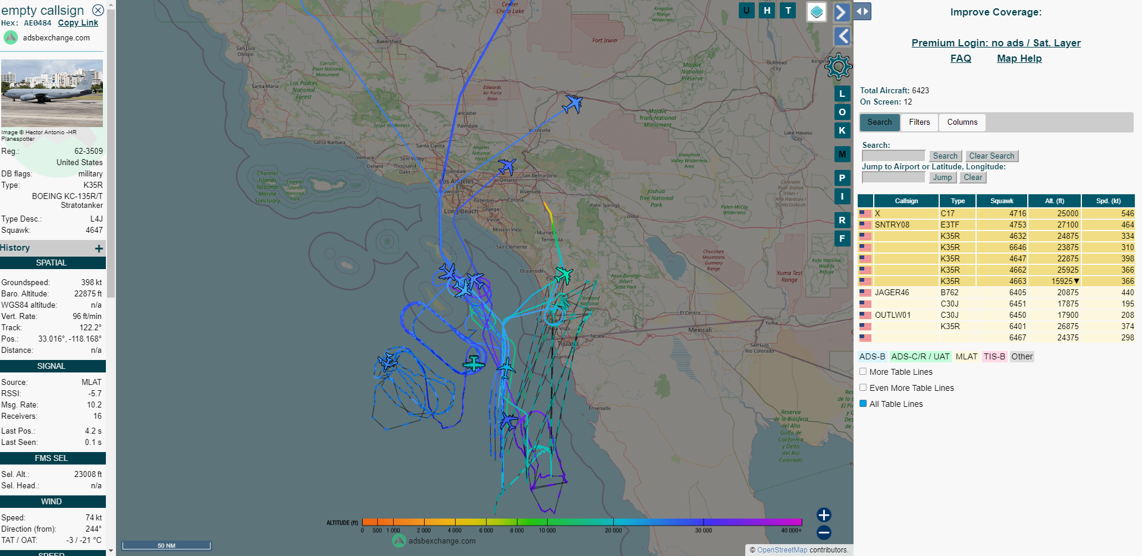Viewport: 1142px width, 556px height.
Task: Open the Map Help link
Action: pyautogui.click(x=1019, y=58)
